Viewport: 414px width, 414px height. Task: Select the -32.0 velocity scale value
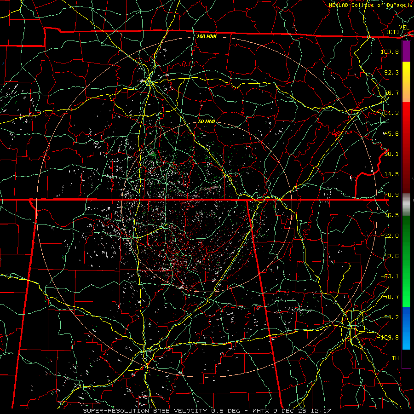(390, 236)
